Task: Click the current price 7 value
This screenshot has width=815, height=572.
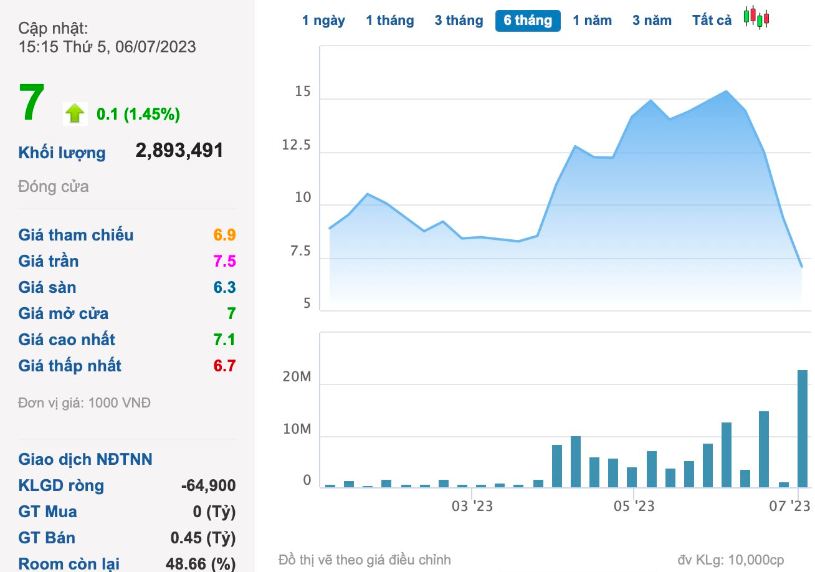Action: pos(32,103)
